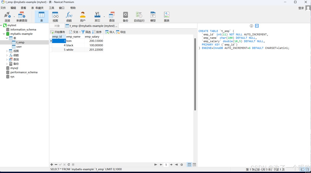This screenshot has height=173, width=311.
Task: Select the mysql database in tree
Action: (14, 68)
